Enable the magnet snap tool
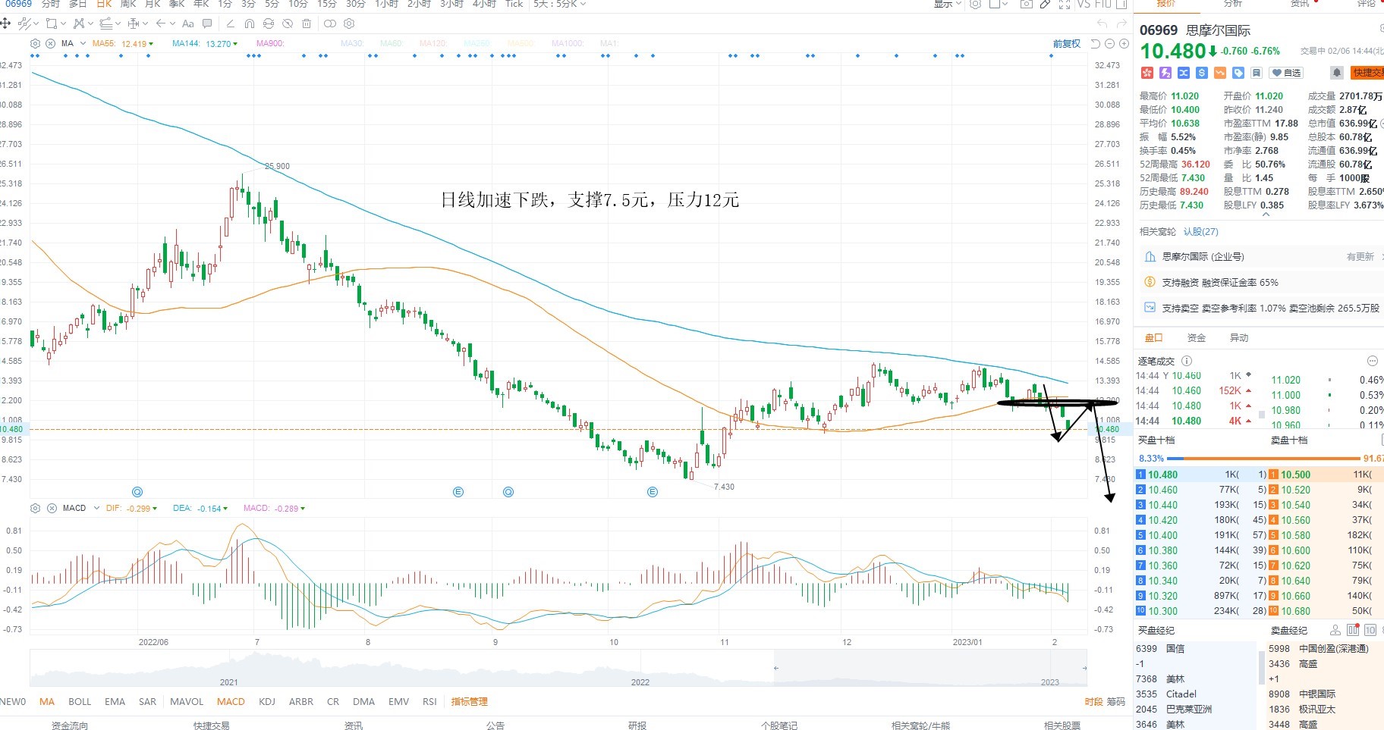 point(250,23)
